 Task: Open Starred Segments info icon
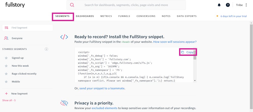(46, 49)
